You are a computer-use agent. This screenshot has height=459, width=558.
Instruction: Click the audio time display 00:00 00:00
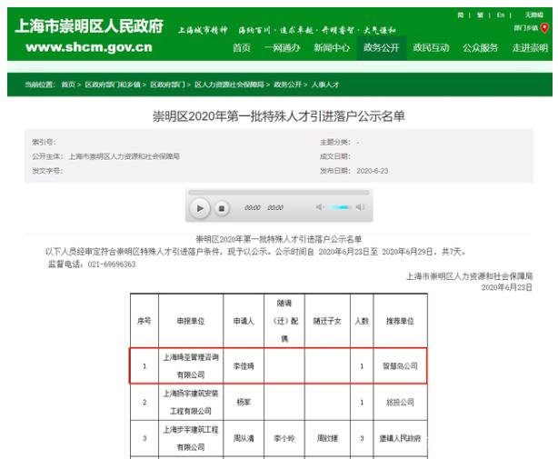pos(264,207)
